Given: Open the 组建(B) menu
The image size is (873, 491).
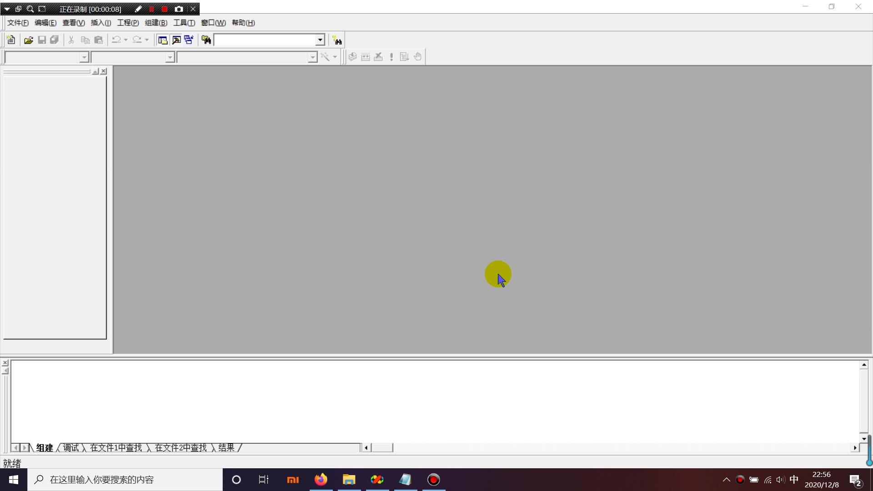Looking at the screenshot, I should click(x=156, y=23).
